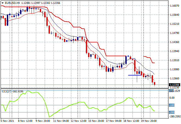Click the tall blue candle on 18 Nov
Viewport: 181px width, 124px height.
(126, 60)
